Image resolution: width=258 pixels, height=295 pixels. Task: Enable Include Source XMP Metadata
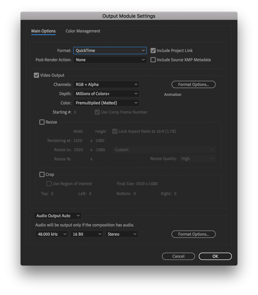153,60
